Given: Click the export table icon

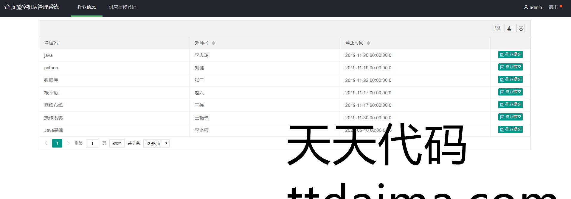Looking at the screenshot, I should (509, 28).
